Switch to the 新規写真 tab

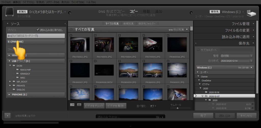[128, 24]
